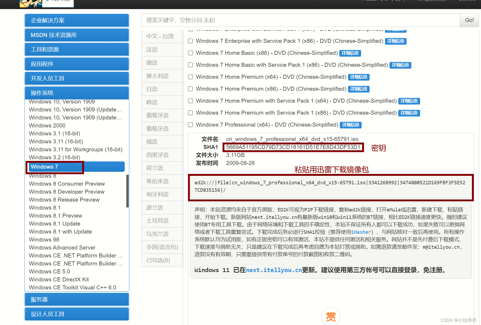
Task: Open the 乌克兰语 language tab
Action: coord(162,234)
